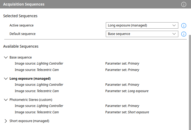Click Lighting Controller under Base sequence
Screen dimensions: 191x130
point(50,64)
